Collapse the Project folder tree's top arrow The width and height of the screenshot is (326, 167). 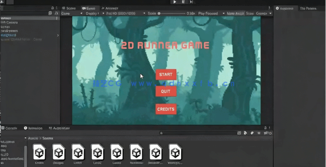click(25, 138)
